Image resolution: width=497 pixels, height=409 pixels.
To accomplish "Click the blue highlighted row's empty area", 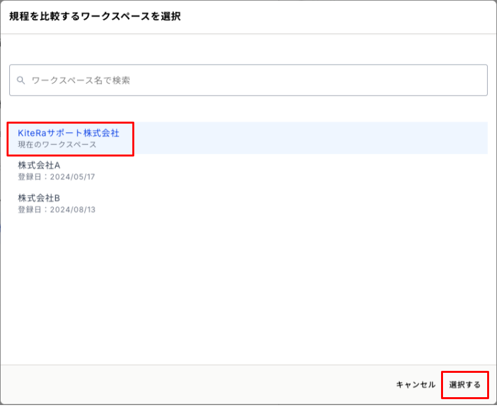I will pyautogui.click(x=311, y=138).
